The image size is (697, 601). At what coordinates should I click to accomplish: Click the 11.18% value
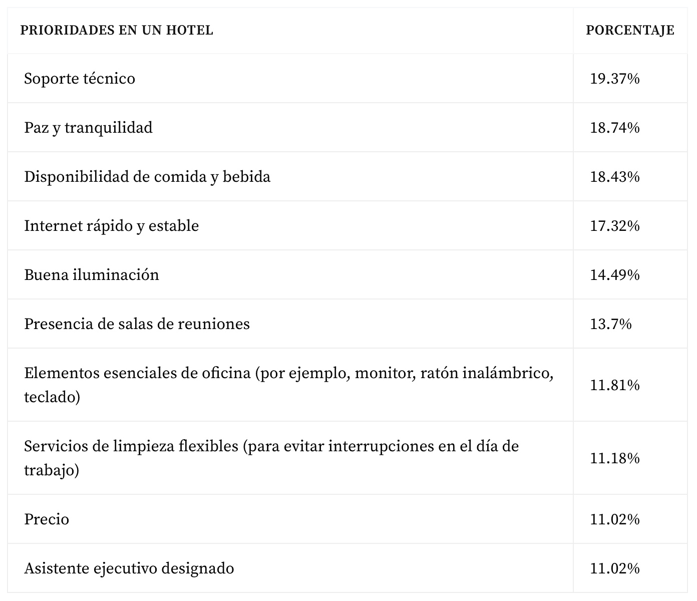(615, 458)
